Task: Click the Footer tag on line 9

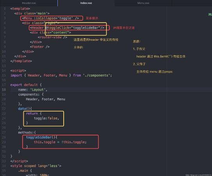Action: tap(39, 47)
